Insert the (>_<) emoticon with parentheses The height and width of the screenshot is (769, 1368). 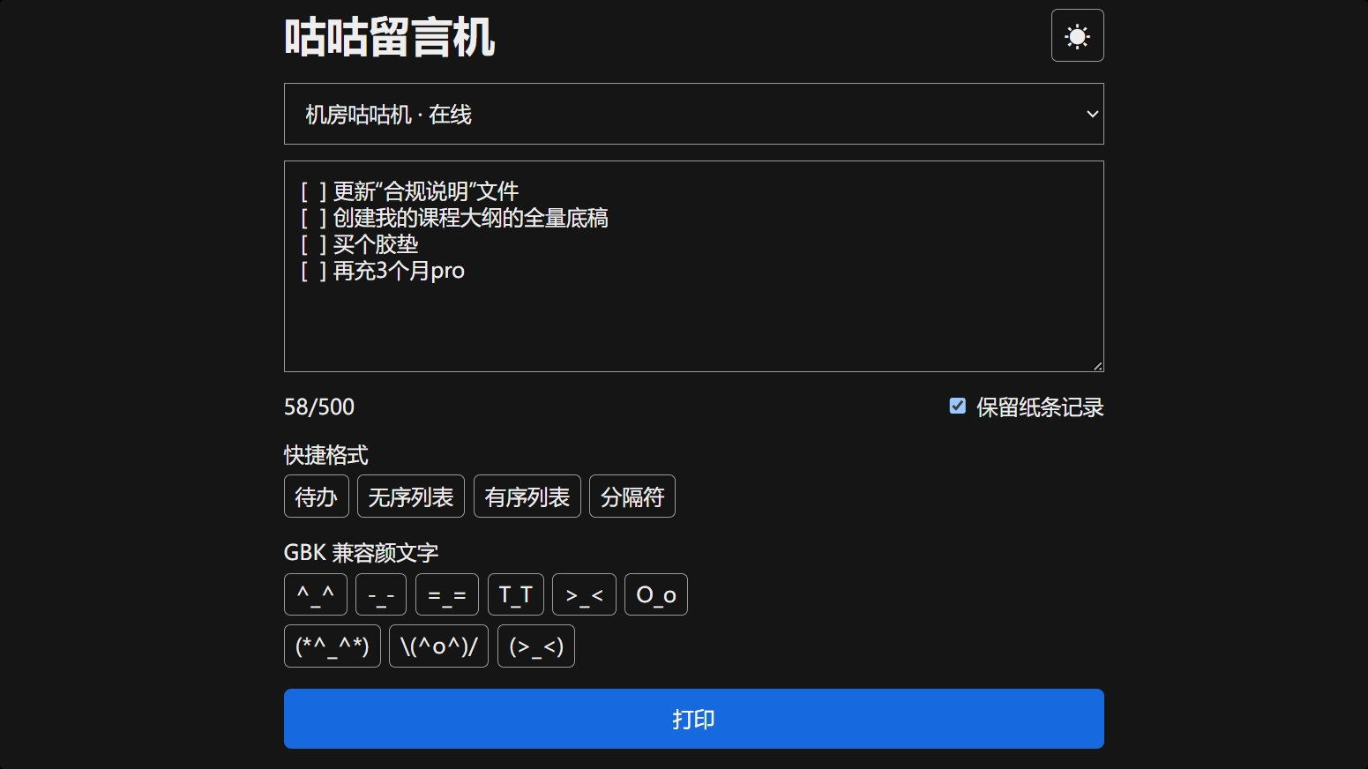click(x=535, y=646)
